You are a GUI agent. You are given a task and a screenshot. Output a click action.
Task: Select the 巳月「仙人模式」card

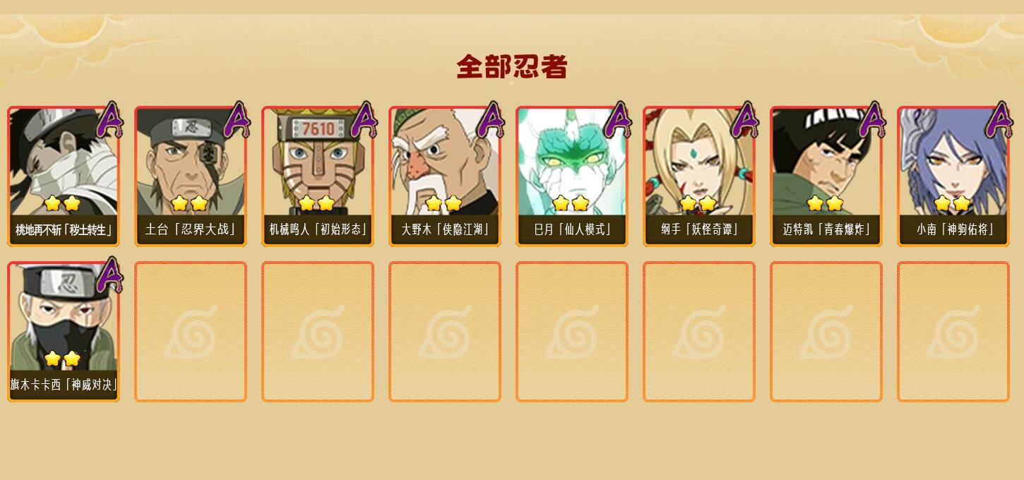tap(572, 176)
